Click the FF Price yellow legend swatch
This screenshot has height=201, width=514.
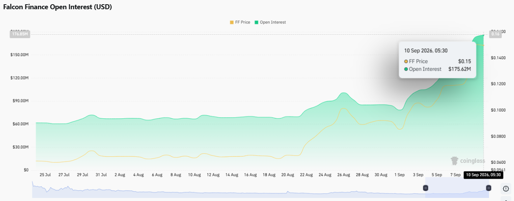coord(231,22)
